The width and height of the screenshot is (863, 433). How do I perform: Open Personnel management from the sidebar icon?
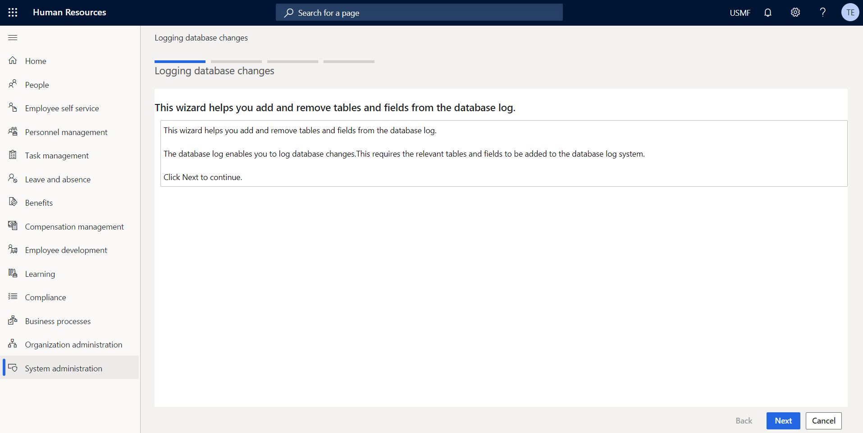[13, 131]
